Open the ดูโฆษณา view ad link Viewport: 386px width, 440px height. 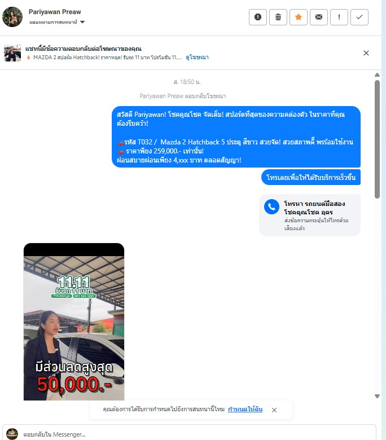click(197, 57)
